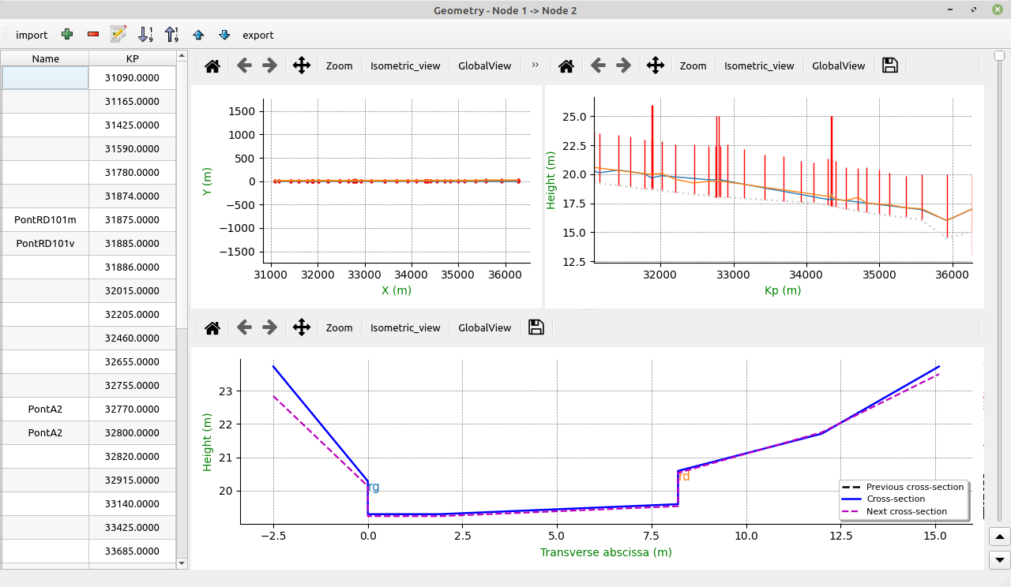This screenshot has height=587, width=1011.
Task: Click GlobalView above the X-Y plot
Action: tap(484, 65)
